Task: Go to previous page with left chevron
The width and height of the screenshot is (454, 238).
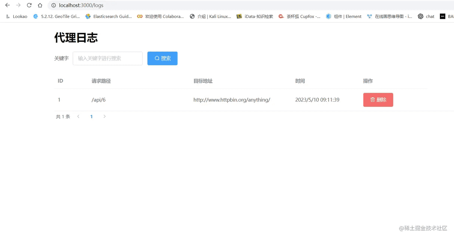Action: (78, 117)
